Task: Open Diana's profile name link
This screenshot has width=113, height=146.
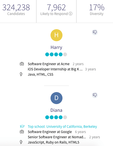Action: [56, 110]
